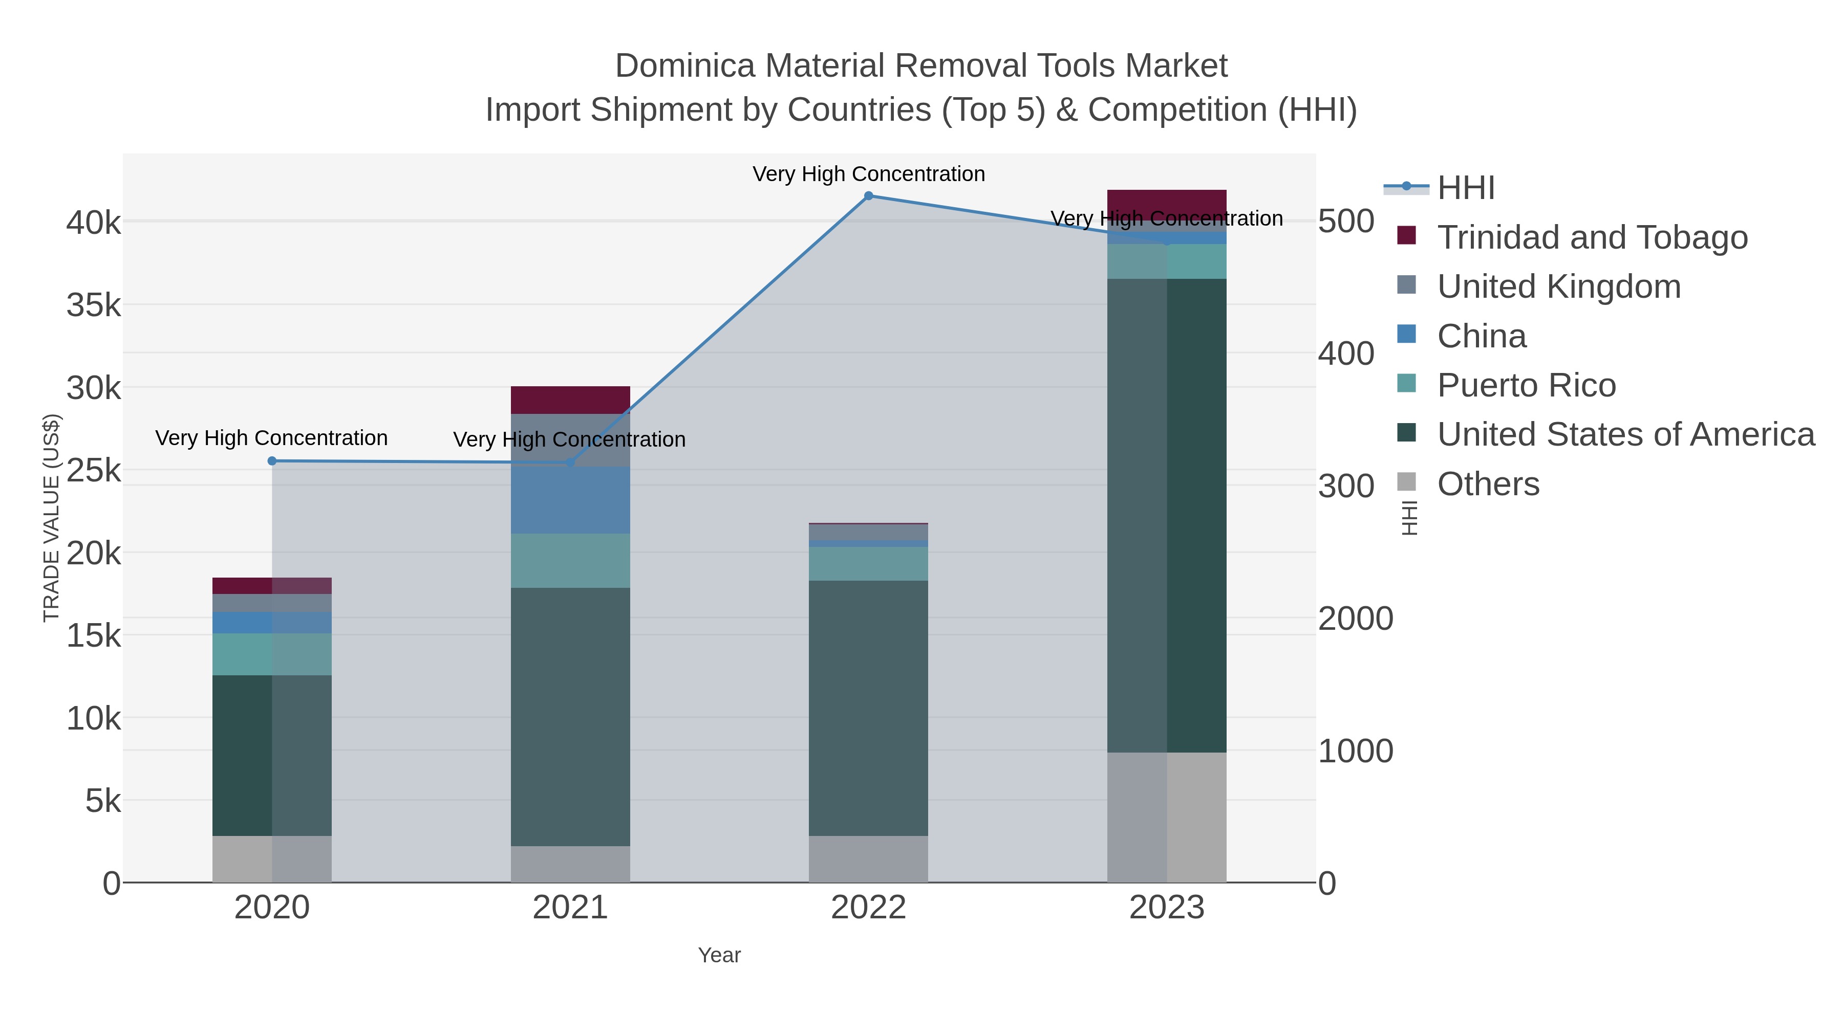Image resolution: width=1843 pixels, height=1036 pixels.
Task: Click the 2020 Trinidad and Tobago segment
Action: click(272, 586)
